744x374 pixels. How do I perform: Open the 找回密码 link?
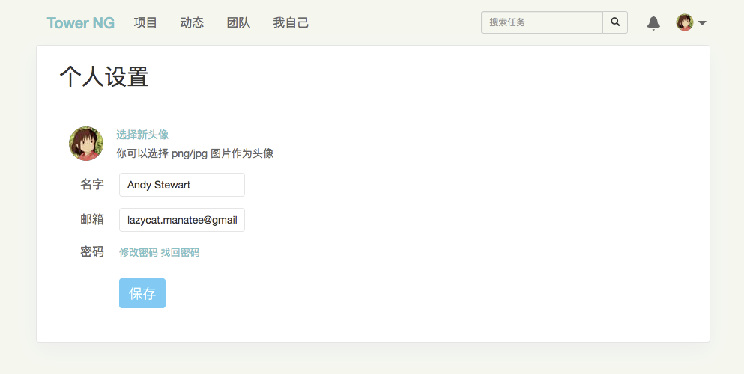(180, 253)
